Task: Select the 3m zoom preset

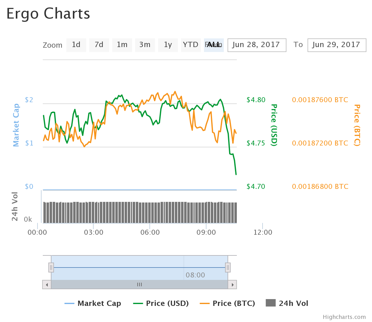Action: point(145,45)
